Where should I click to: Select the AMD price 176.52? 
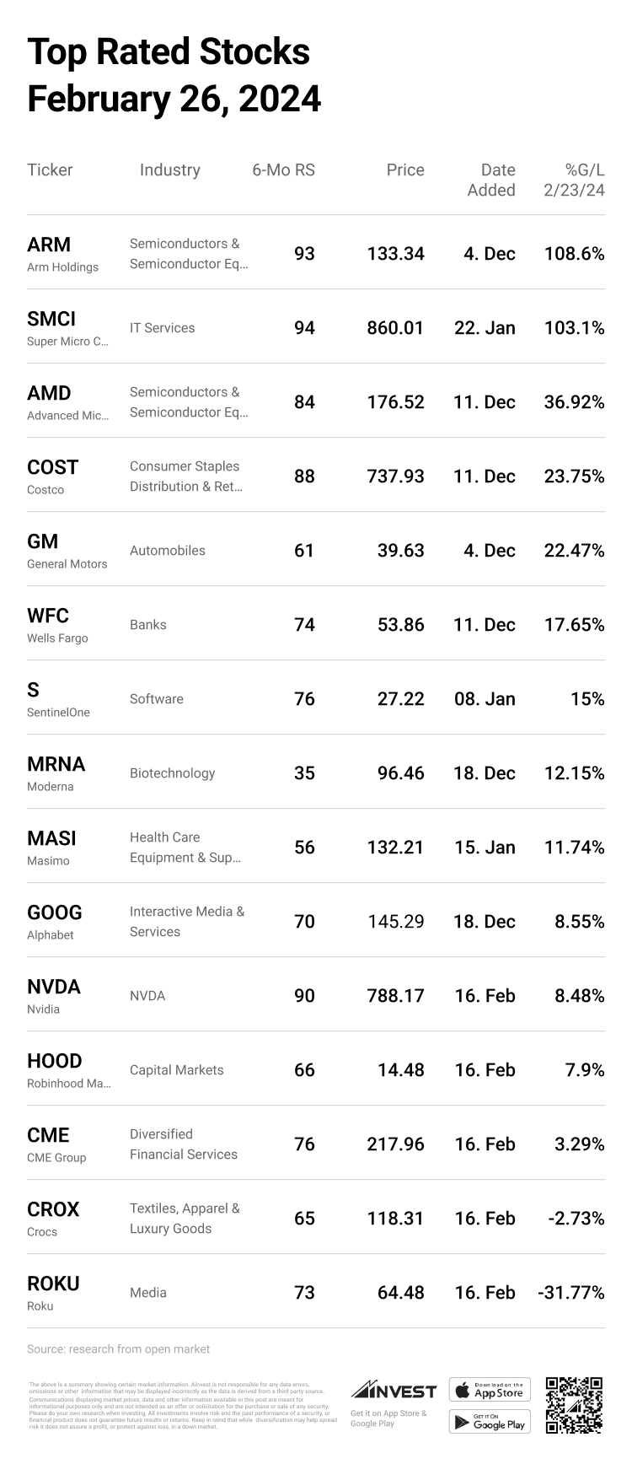395,402
